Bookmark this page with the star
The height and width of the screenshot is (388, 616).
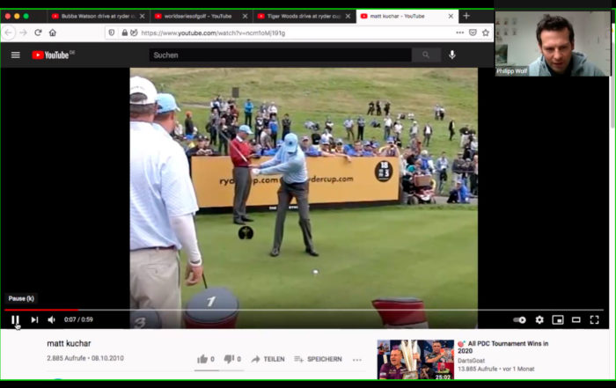[486, 33]
